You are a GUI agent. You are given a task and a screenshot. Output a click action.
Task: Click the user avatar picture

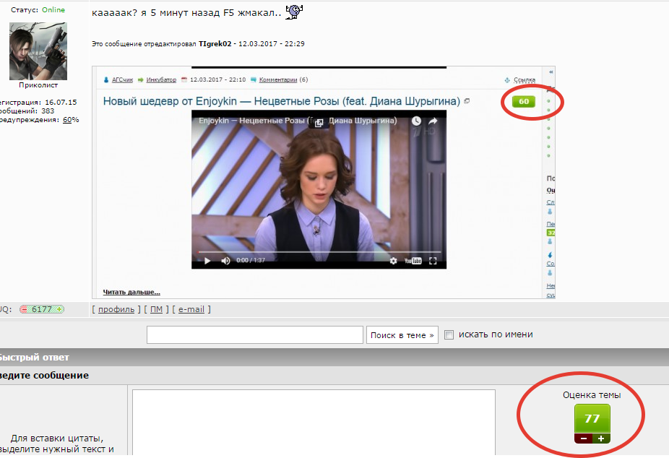[x=38, y=51]
